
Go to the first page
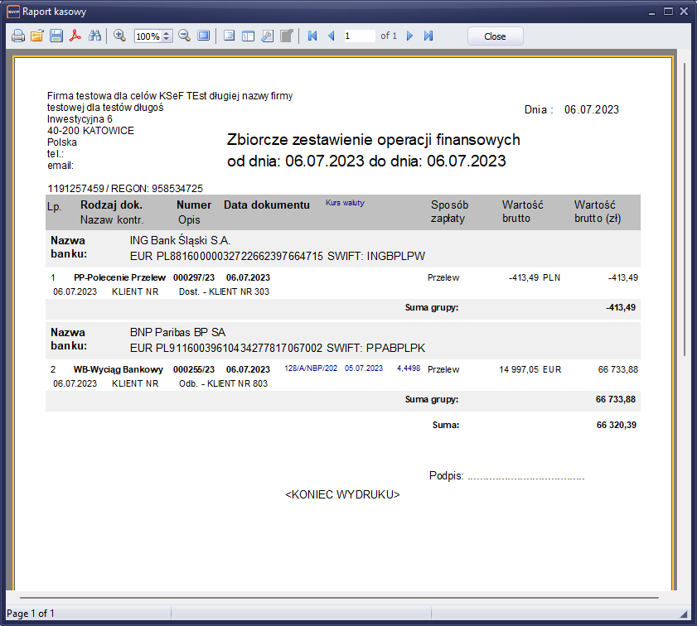(312, 36)
